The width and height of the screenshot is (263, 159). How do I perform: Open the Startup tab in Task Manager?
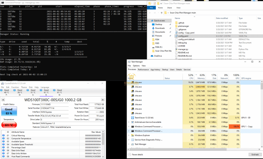pos(165,69)
